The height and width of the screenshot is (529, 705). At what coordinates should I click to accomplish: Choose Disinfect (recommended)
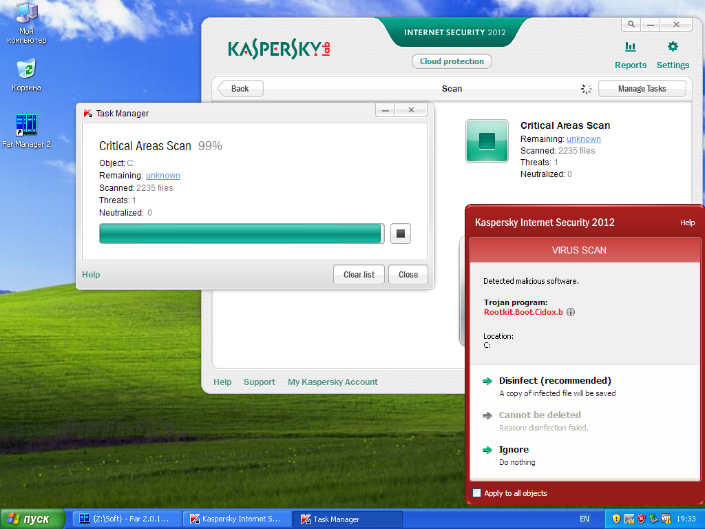tap(555, 380)
